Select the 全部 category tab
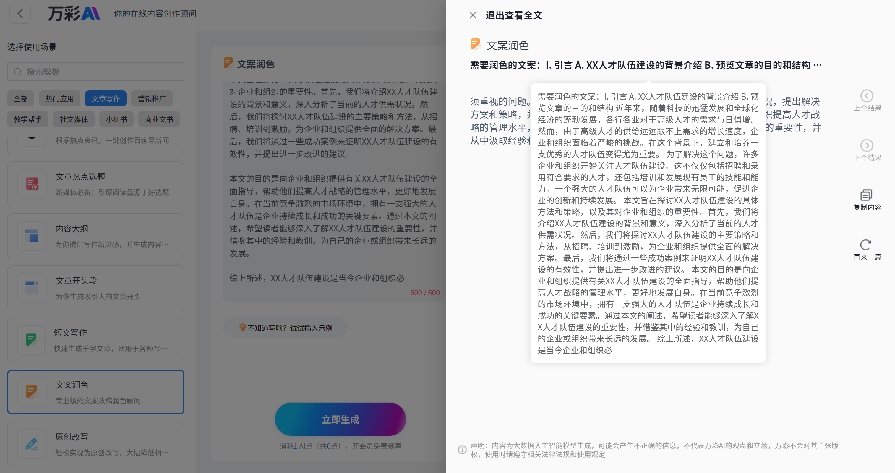Viewport: 895px width, 473px height. coord(21,99)
